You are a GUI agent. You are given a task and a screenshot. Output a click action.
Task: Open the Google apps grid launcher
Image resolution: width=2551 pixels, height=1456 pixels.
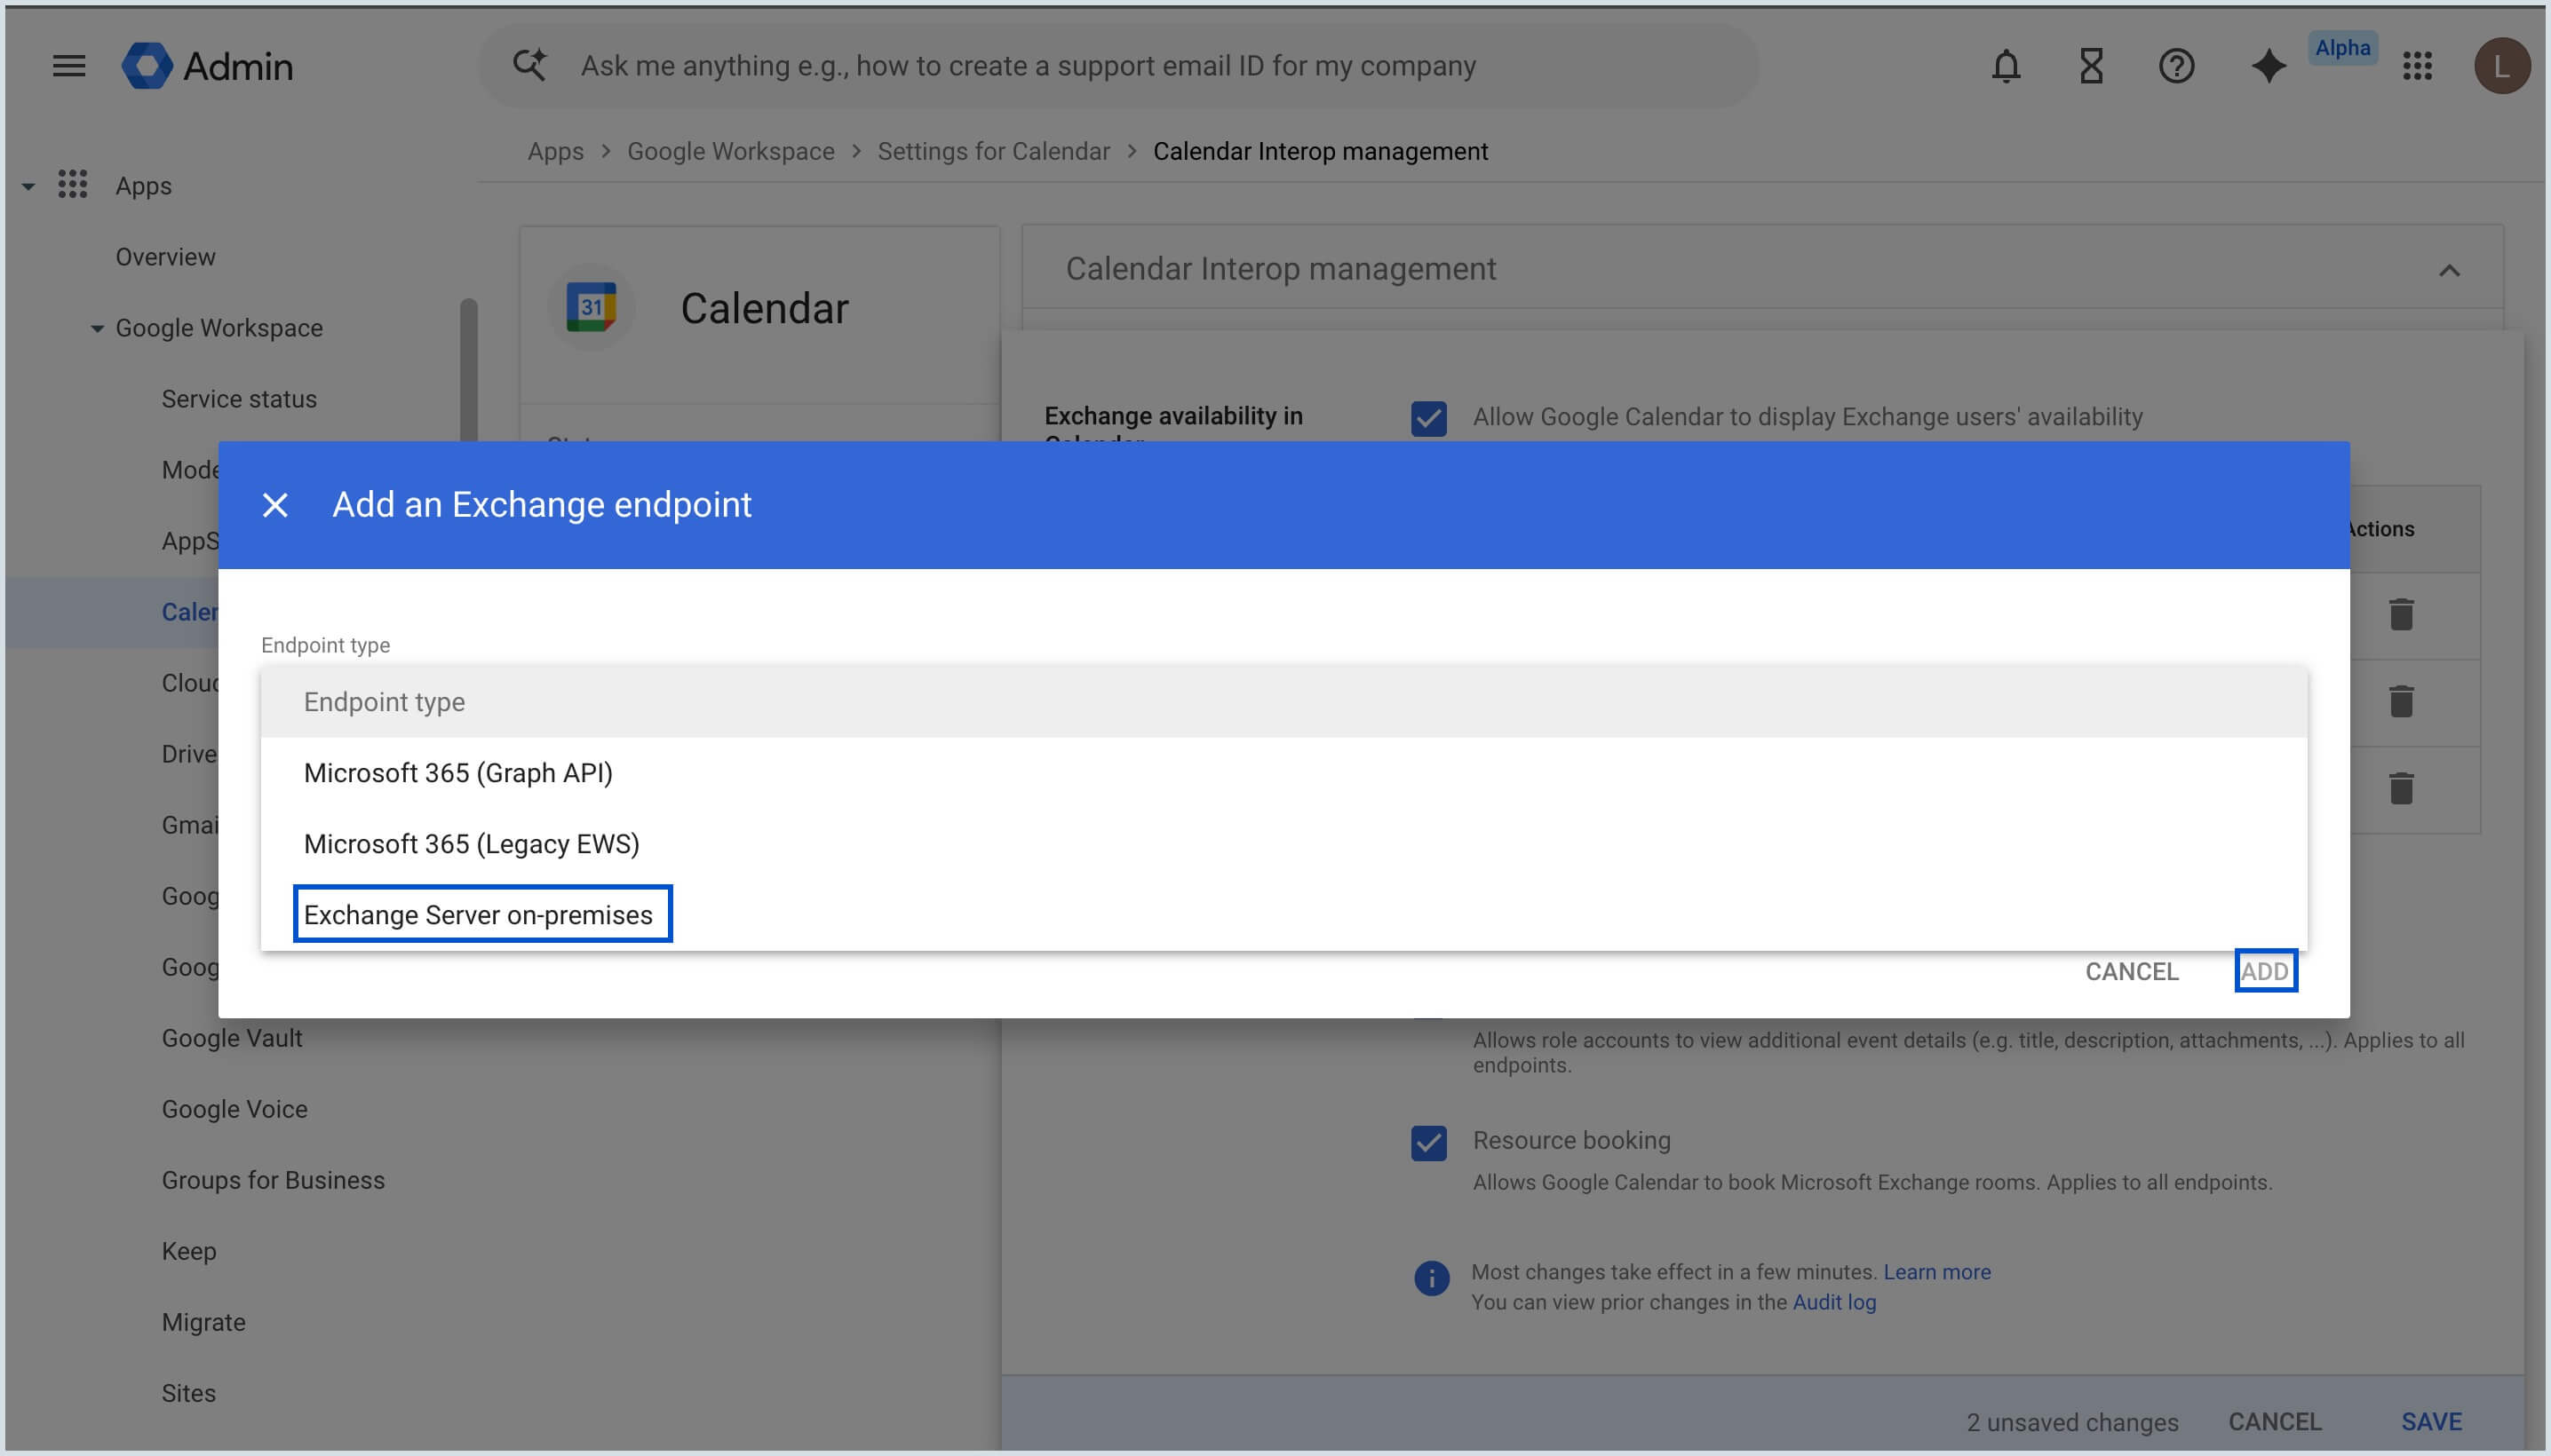[x=2417, y=66]
